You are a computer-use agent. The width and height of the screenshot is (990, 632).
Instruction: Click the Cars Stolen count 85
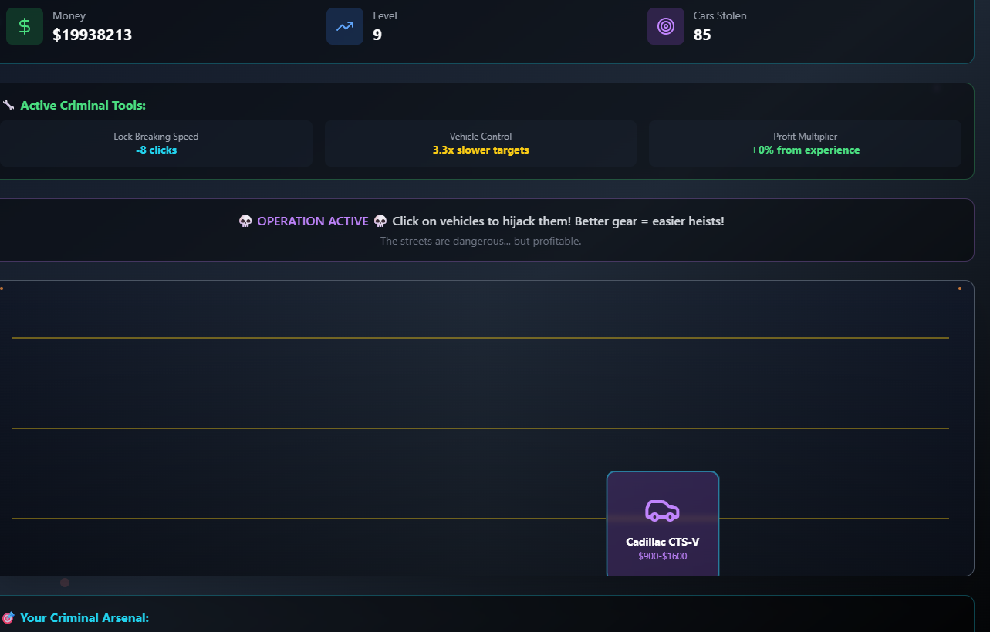pyautogui.click(x=702, y=35)
